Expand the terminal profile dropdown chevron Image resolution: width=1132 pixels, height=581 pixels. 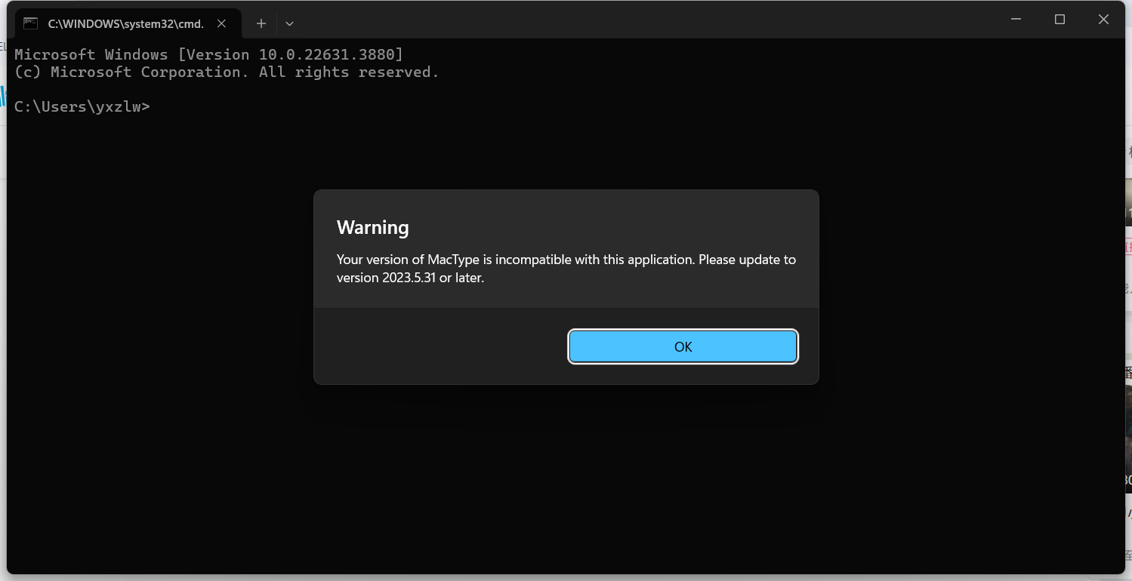[289, 23]
